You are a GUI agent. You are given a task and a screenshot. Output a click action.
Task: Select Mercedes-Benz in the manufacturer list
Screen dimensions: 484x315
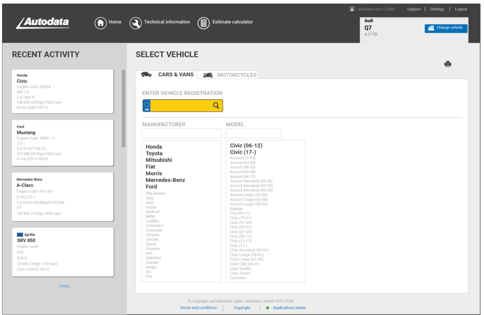point(165,180)
